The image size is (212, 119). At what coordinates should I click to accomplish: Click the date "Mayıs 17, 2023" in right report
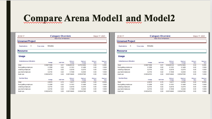click(x=199, y=36)
